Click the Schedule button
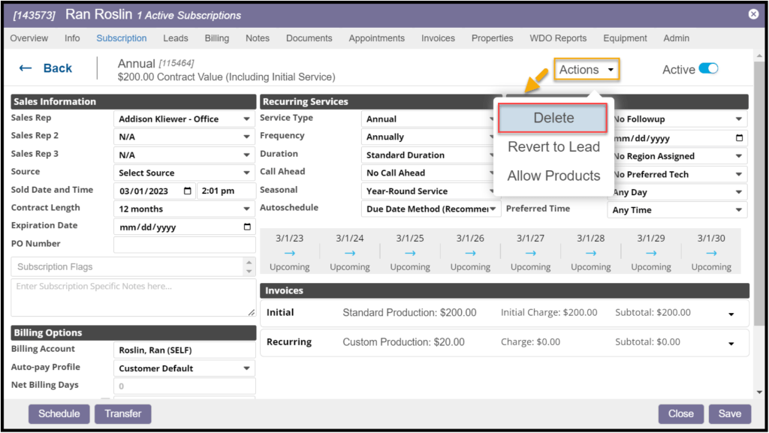The image size is (769, 433). tap(59, 413)
